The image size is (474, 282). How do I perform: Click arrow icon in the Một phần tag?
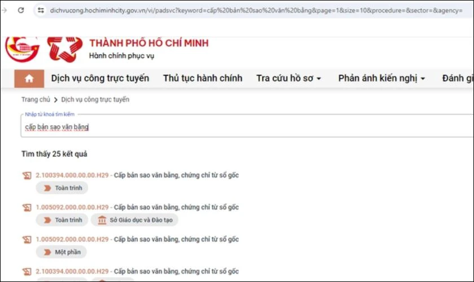tap(47, 252)
